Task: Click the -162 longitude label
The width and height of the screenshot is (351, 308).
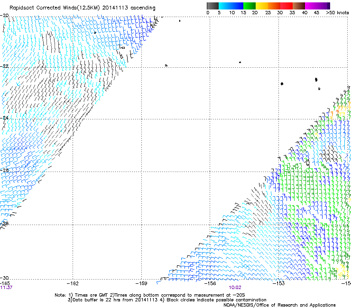Action: click(x=73, y=283)
